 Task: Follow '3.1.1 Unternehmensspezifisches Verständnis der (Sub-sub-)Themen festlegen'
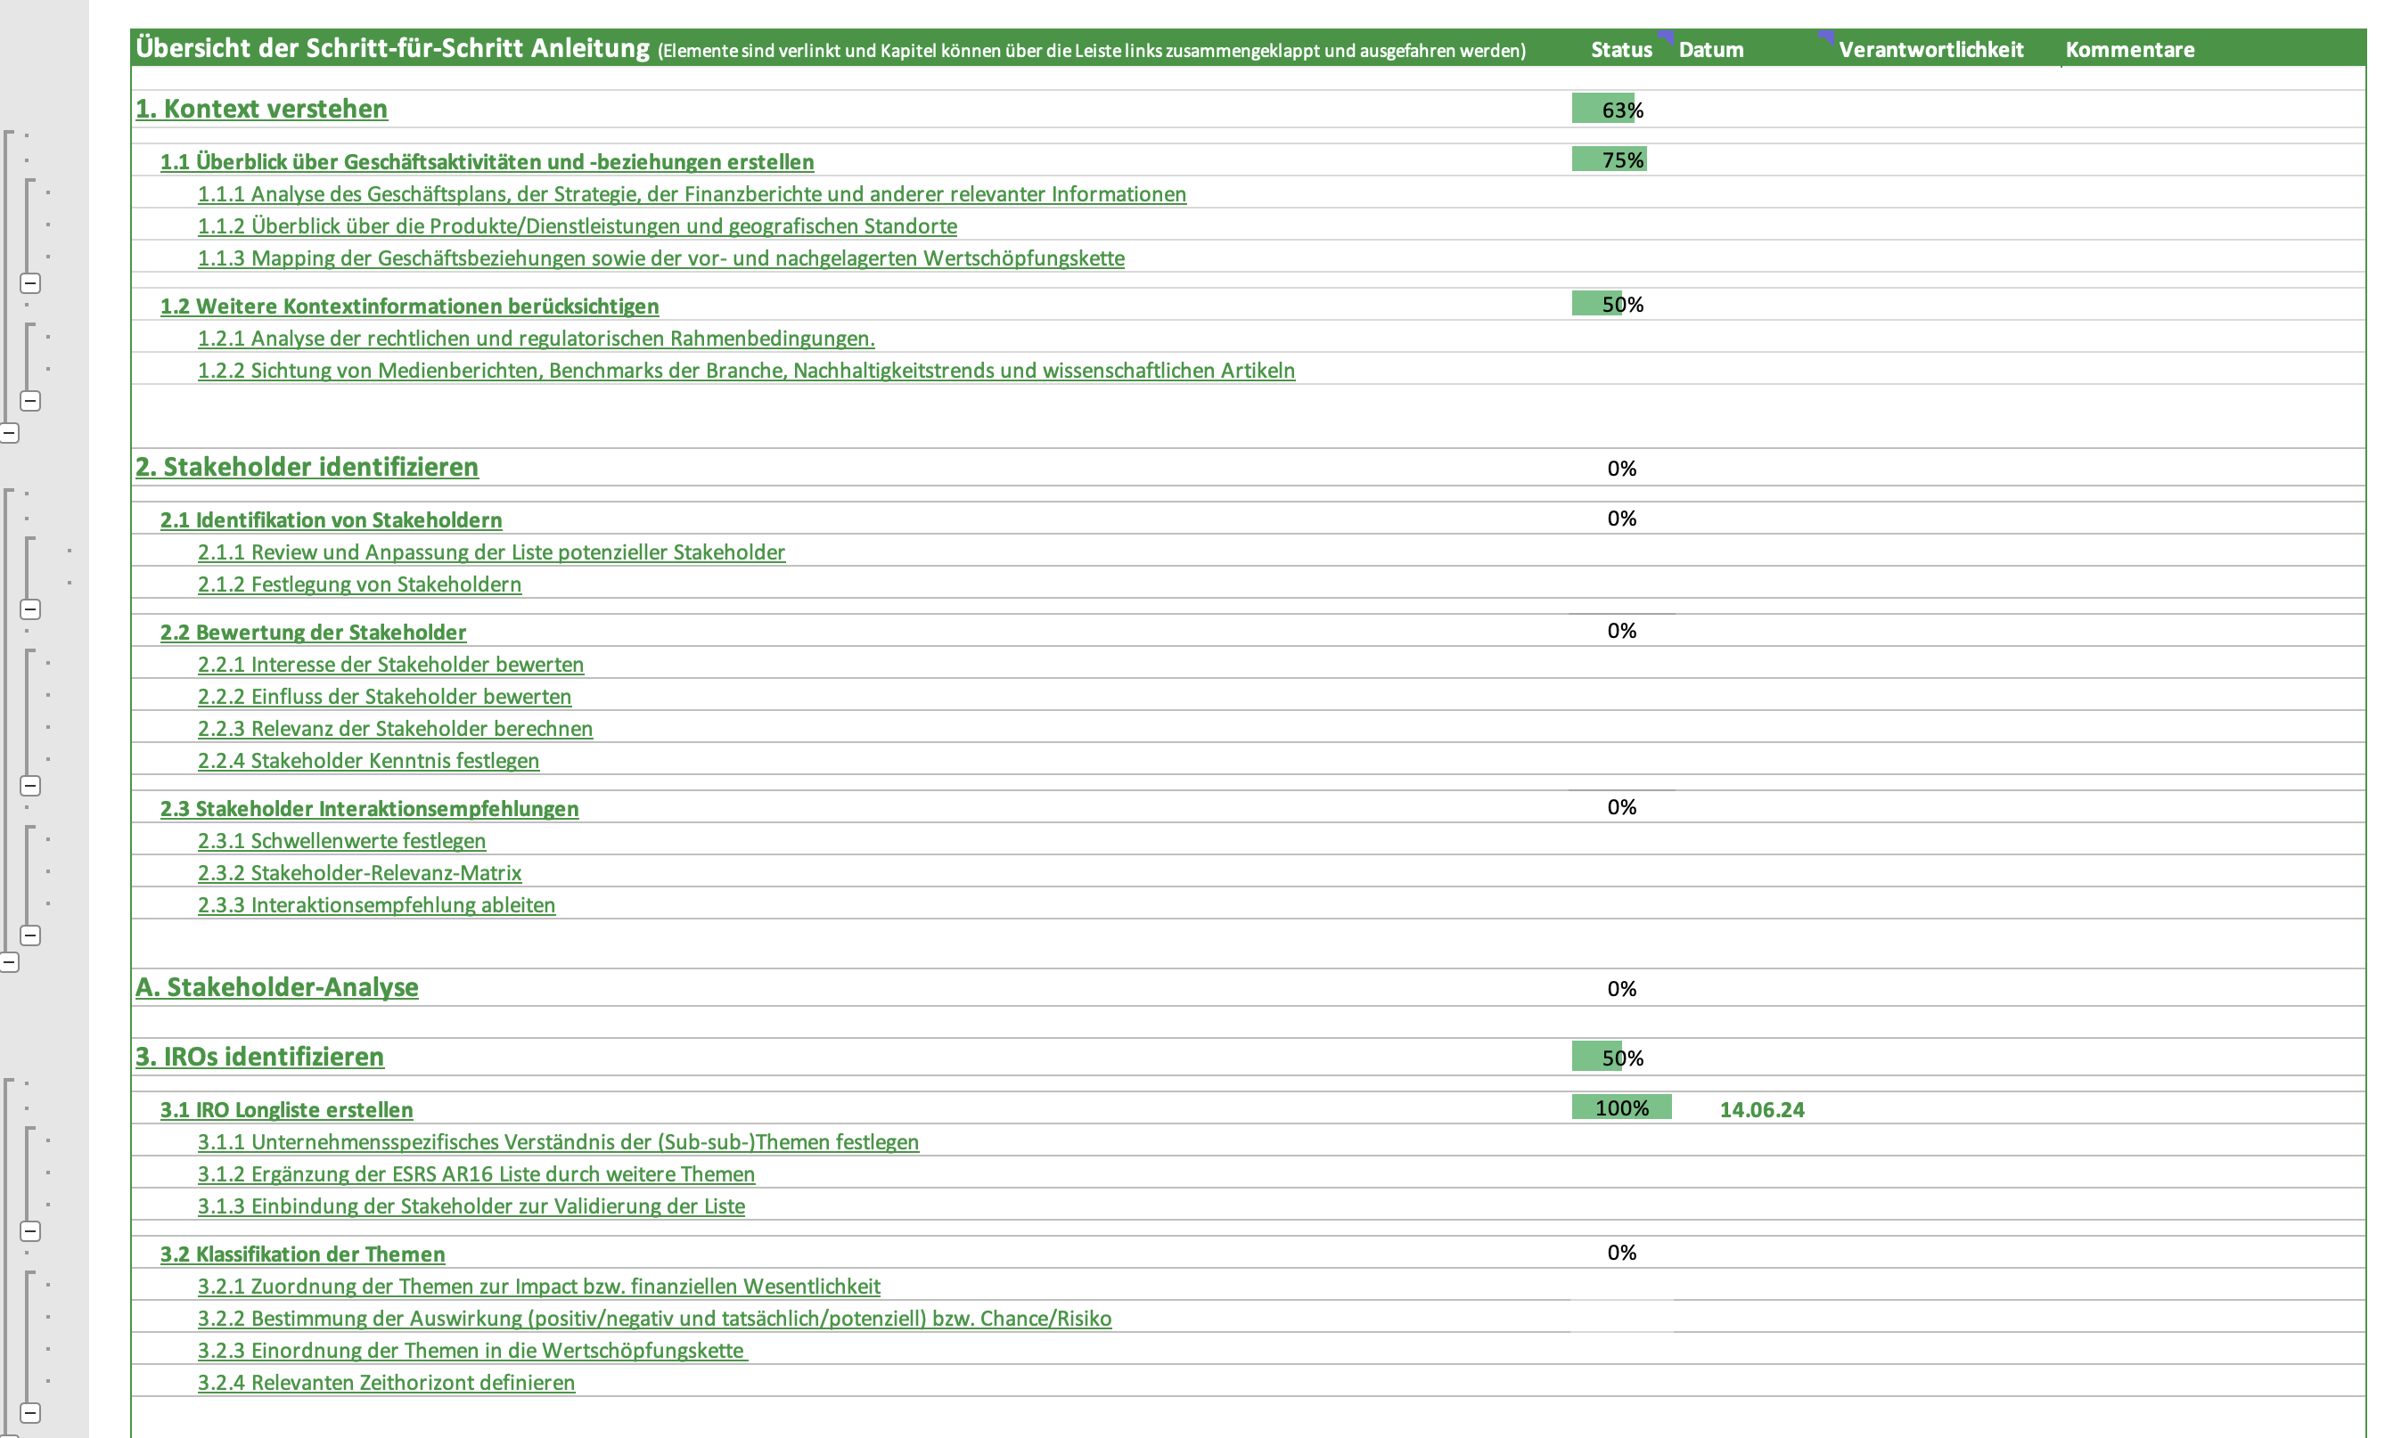559,1141
